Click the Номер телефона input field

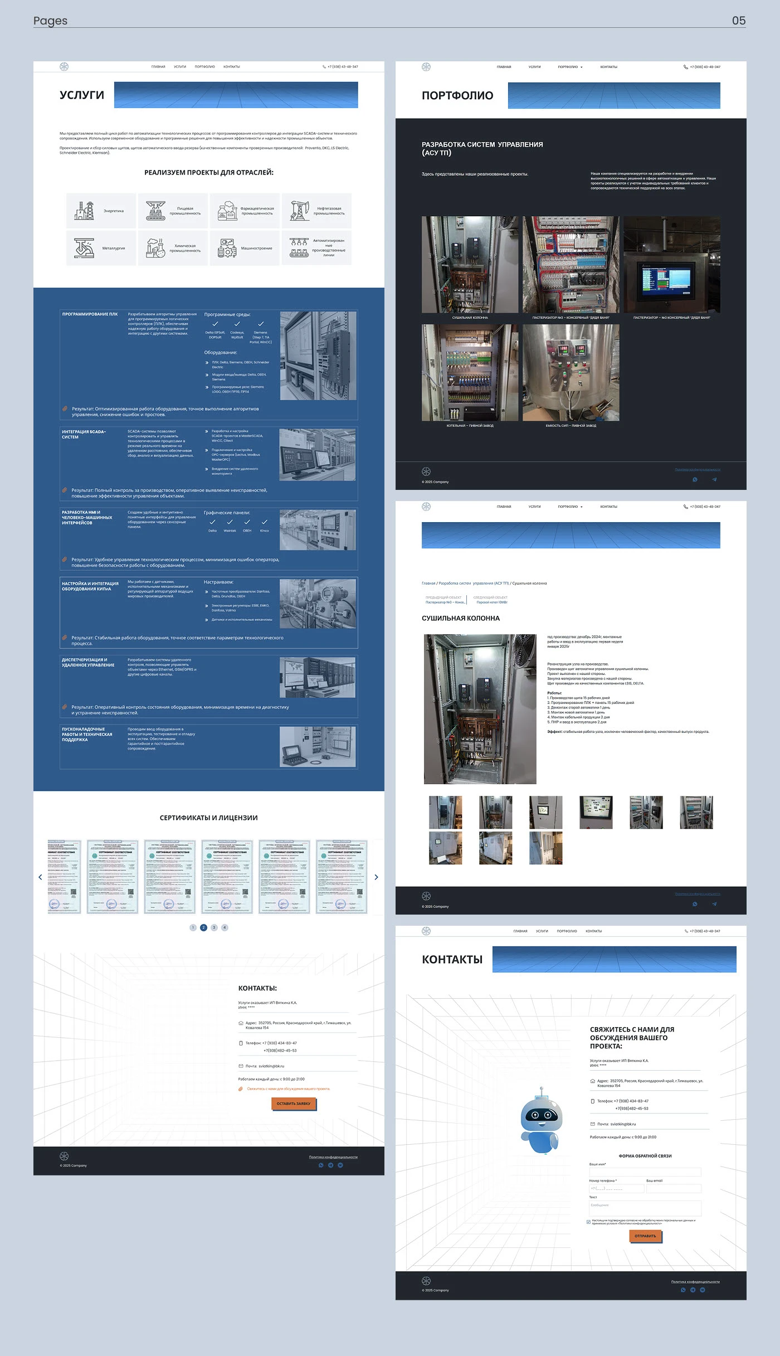[x=617, y=1188]
